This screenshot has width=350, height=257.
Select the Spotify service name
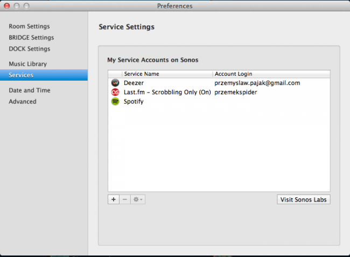(x=134, y=102)
